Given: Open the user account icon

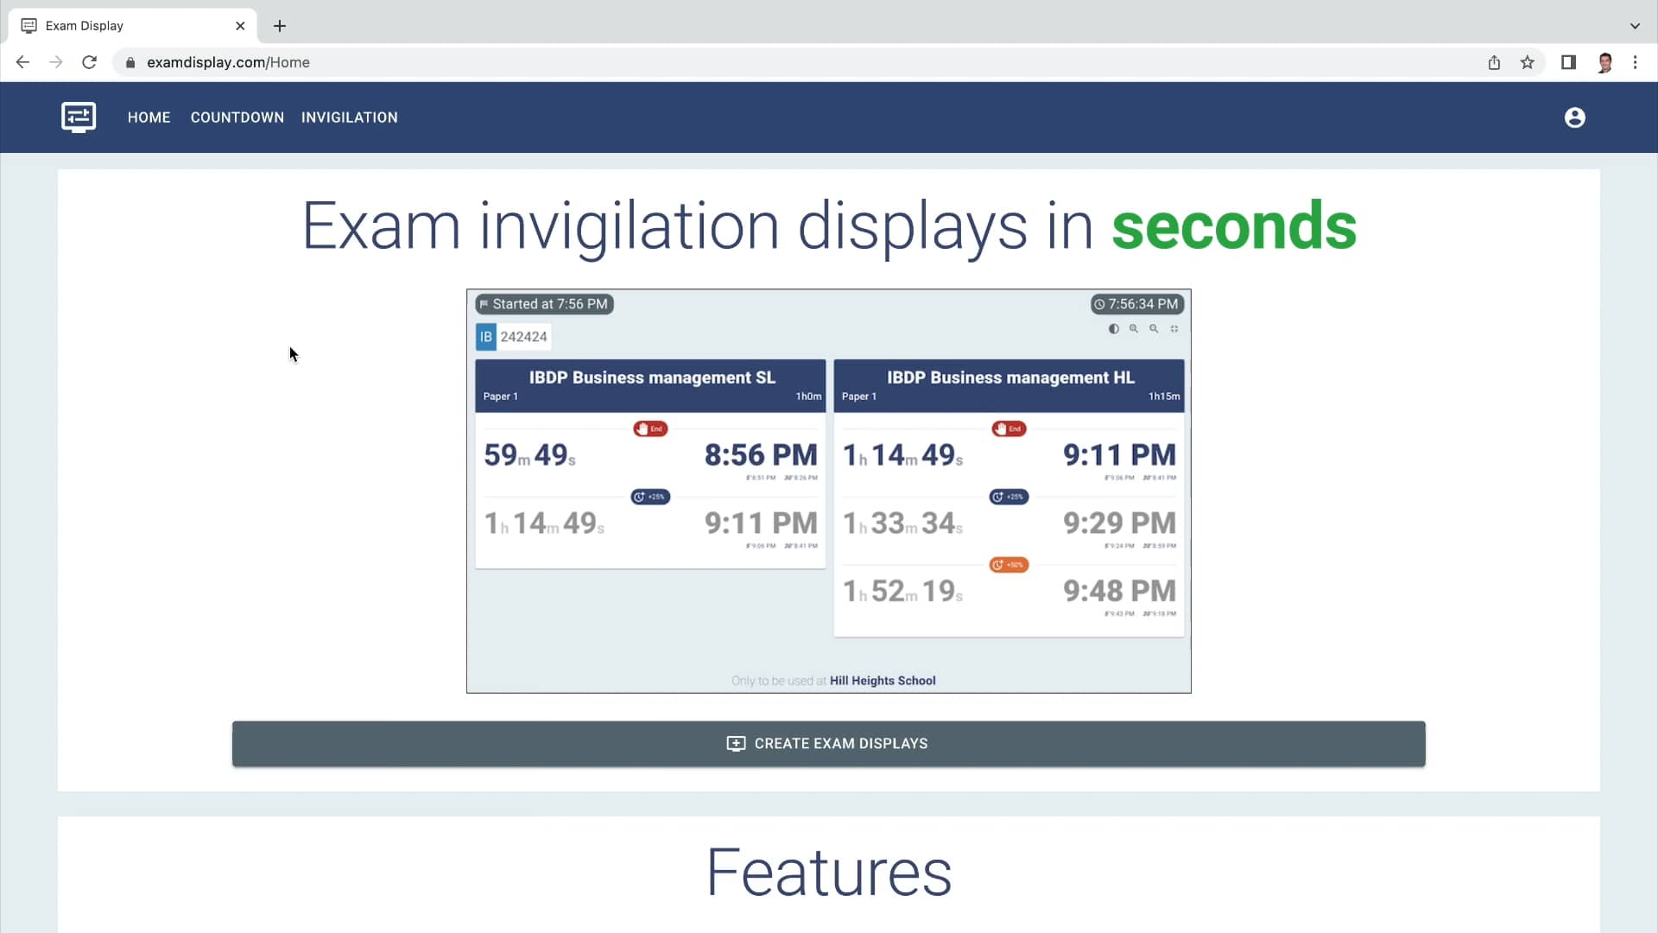Looking at the screenshot, I should (1574, 117).
